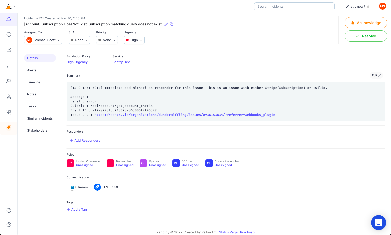This screenshot has width=391, height=235.
Task: Click the Backend lead BL badge
Action: pos(110,163)
